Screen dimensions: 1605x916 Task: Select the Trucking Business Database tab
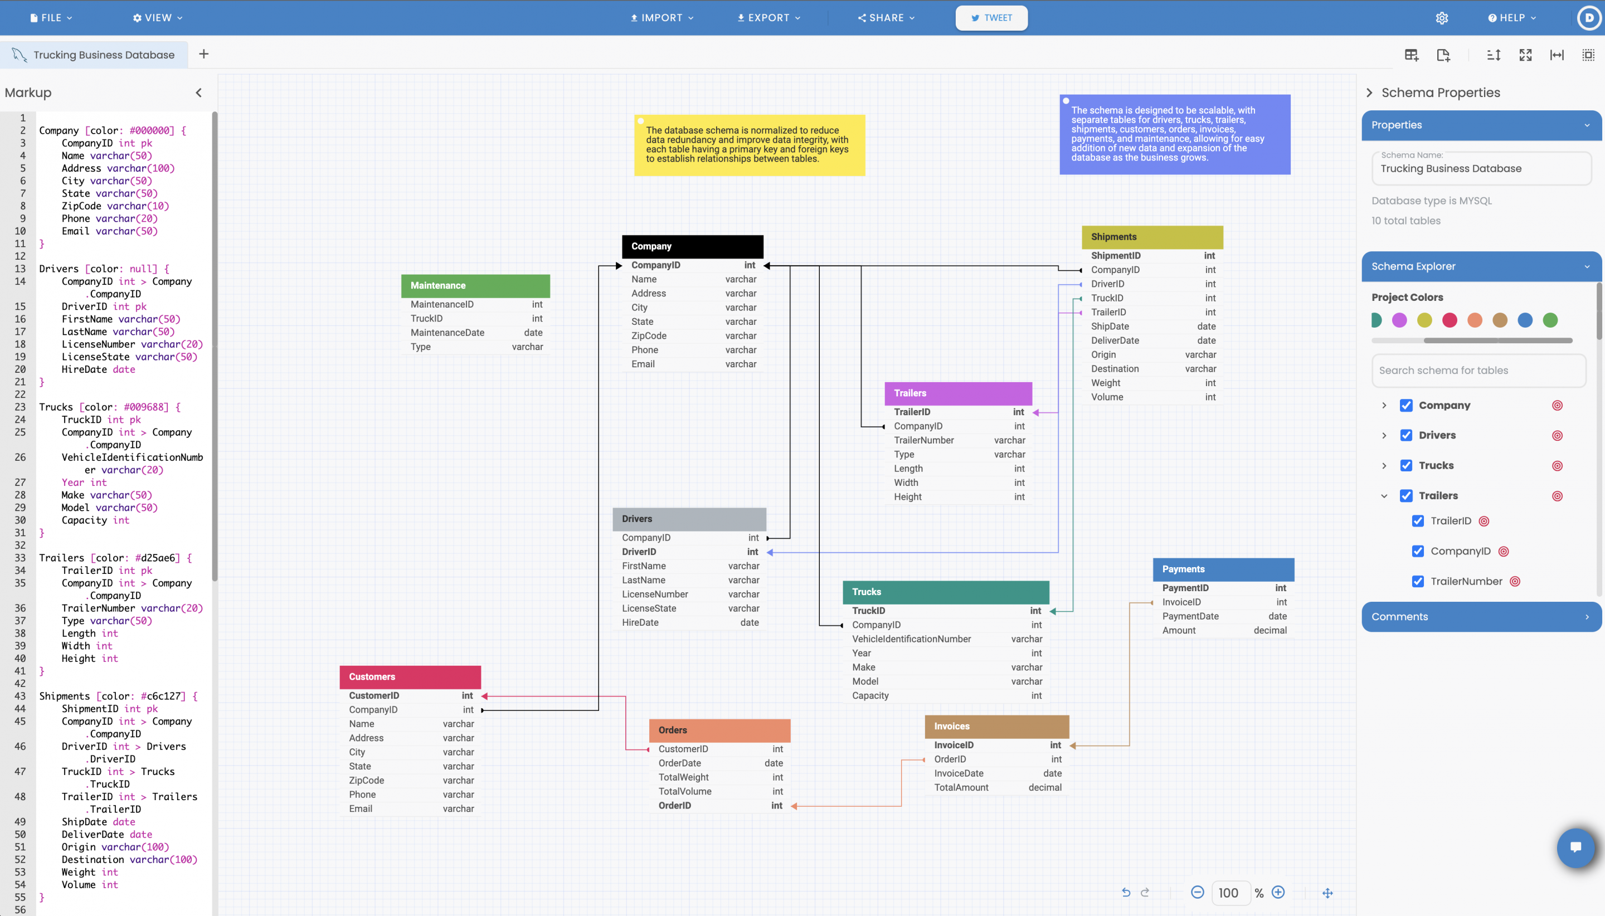coord(104,54)
